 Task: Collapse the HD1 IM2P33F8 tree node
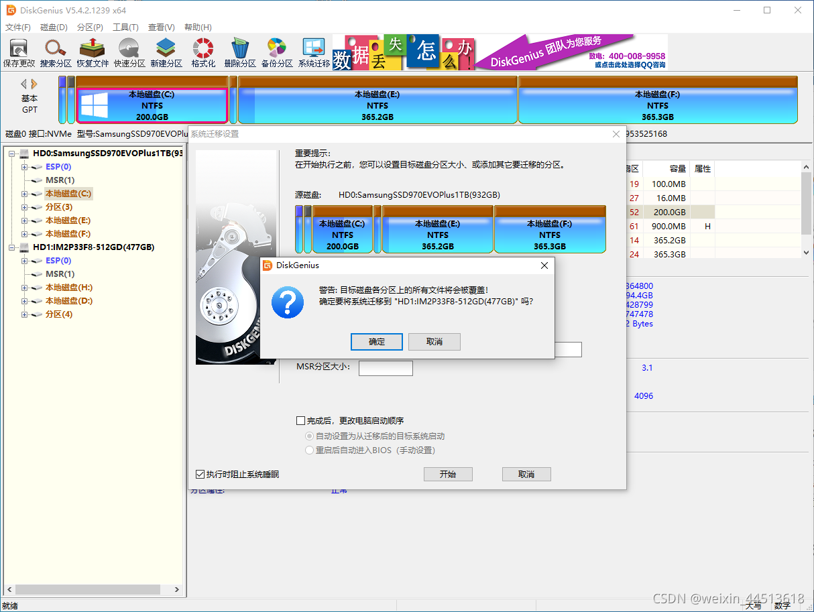pyautogui.click(x=12, y=247)
